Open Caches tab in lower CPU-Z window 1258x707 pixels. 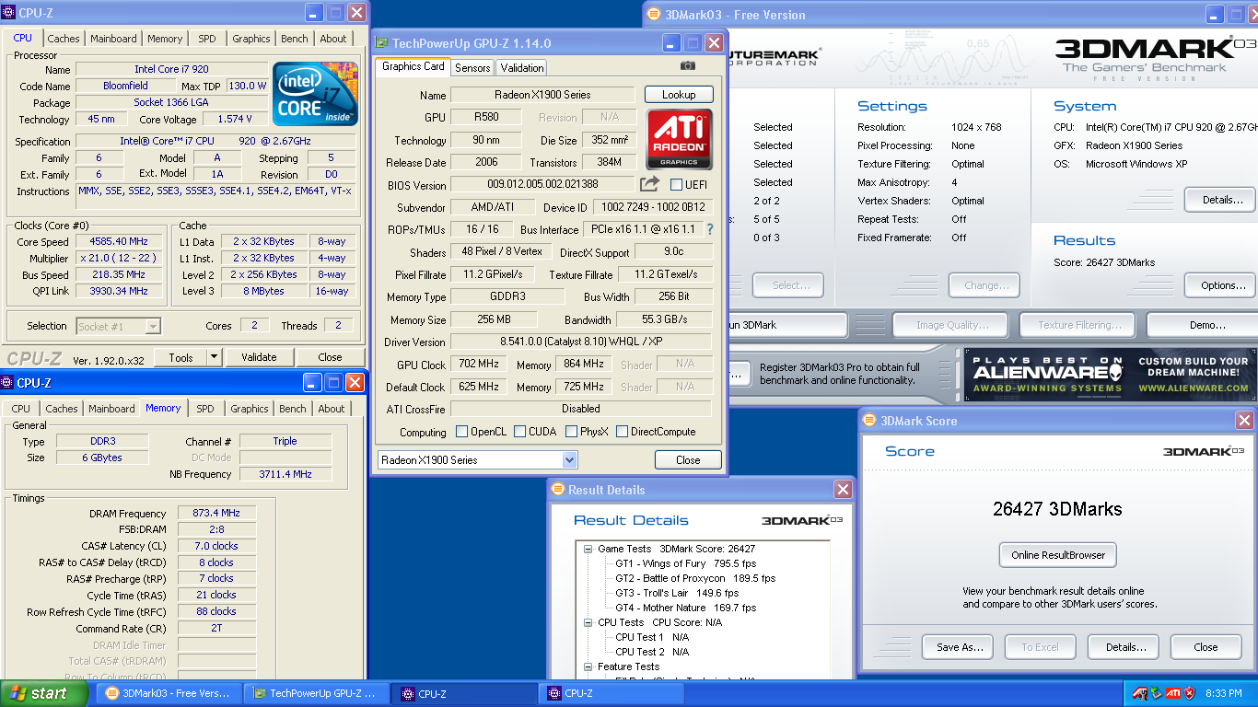point(62,409)
